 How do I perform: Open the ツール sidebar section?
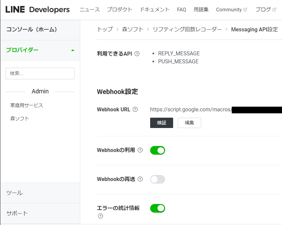point(40,193)
